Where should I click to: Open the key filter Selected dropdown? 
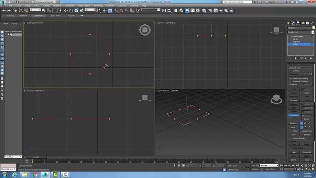269,166
